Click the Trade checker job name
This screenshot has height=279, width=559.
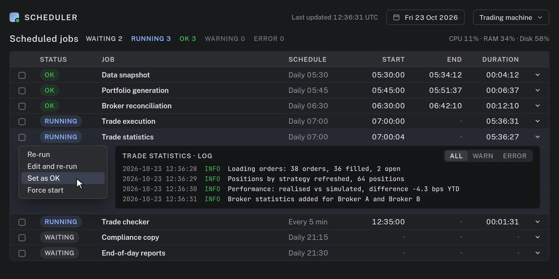tap(125, 222)
